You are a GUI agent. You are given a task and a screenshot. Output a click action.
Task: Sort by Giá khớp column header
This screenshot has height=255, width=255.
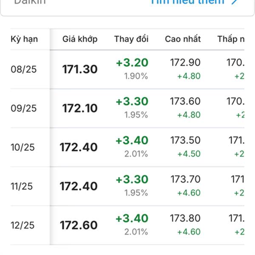80,39
